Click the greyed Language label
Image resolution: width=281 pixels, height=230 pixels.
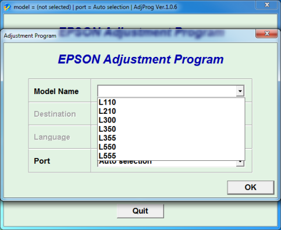pos(52,137)
